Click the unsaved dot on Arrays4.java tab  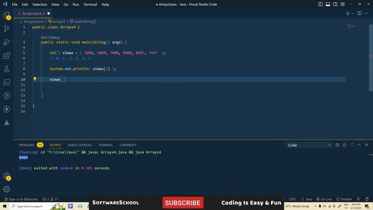(48, 13)
